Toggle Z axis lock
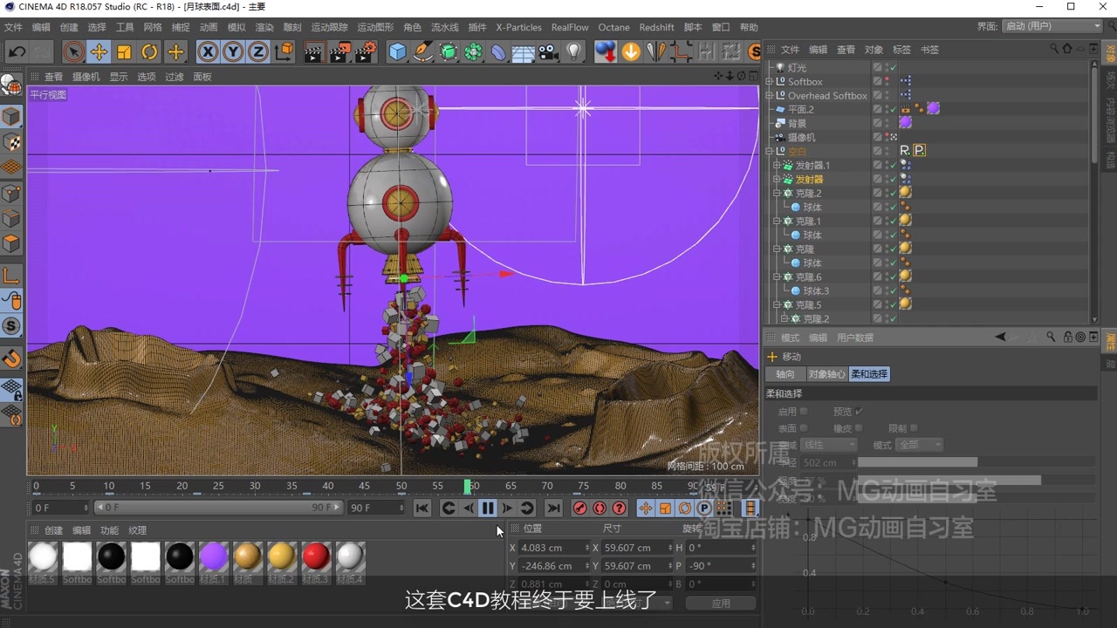 pyautogui.click(x=258, y=52)
